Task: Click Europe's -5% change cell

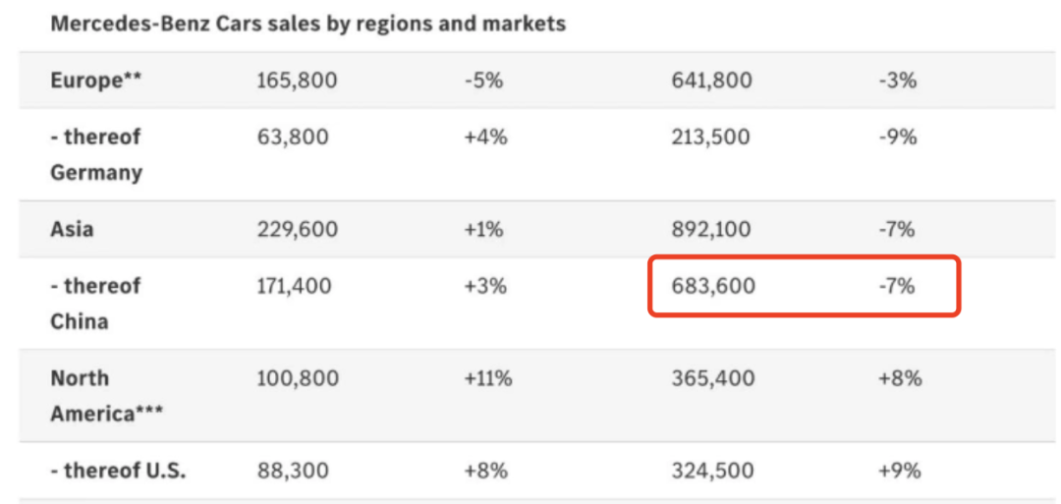Action: point(483,81)
